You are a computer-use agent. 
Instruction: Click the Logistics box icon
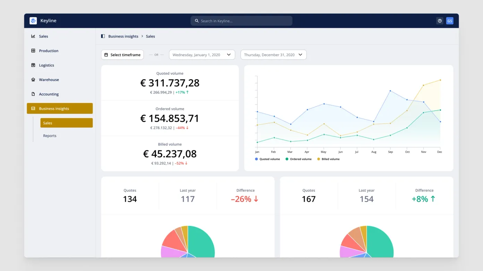pos(33,65)
